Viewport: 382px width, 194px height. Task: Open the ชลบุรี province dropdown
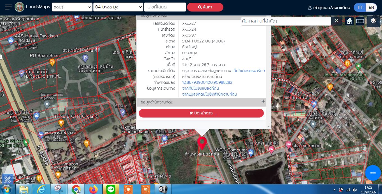pyautogui.click(x=72, y=7)
